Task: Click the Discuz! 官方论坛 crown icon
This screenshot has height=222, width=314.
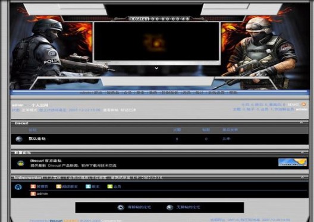Action: 21,163
